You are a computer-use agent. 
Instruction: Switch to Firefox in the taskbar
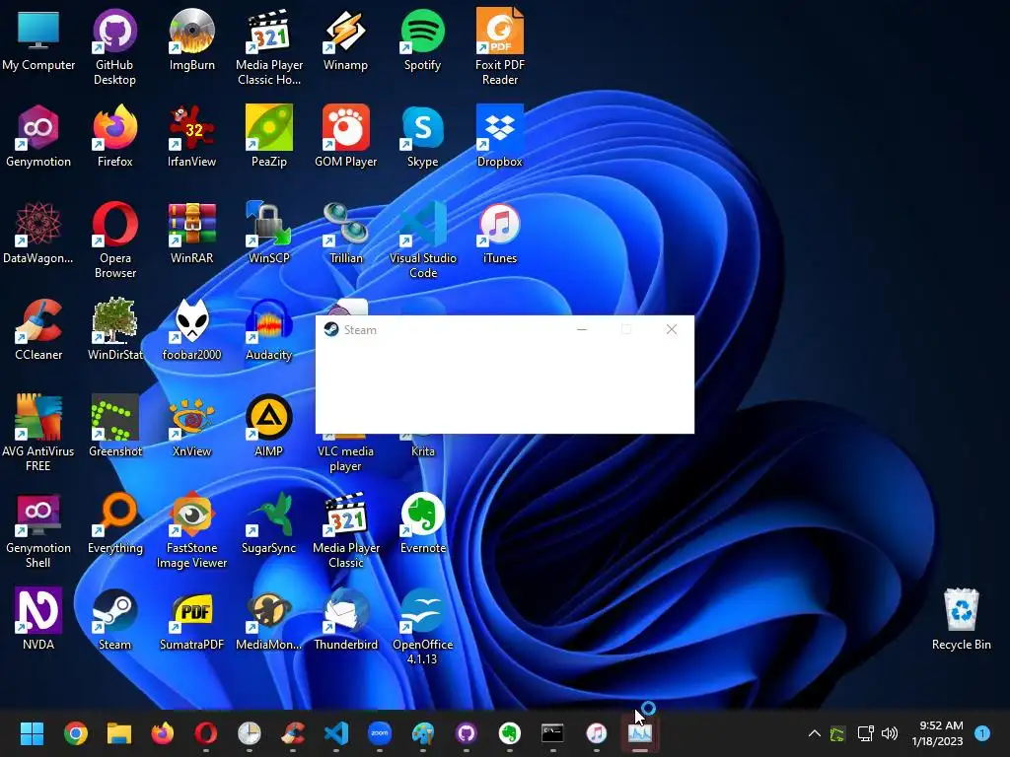coord(163,733)
